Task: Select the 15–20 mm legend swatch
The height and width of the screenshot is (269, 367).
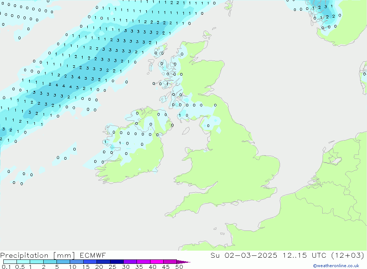Action: coord(90,262)
